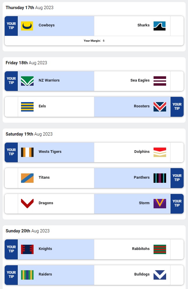Click the Cowboys team logo

(x=27, y=26)
